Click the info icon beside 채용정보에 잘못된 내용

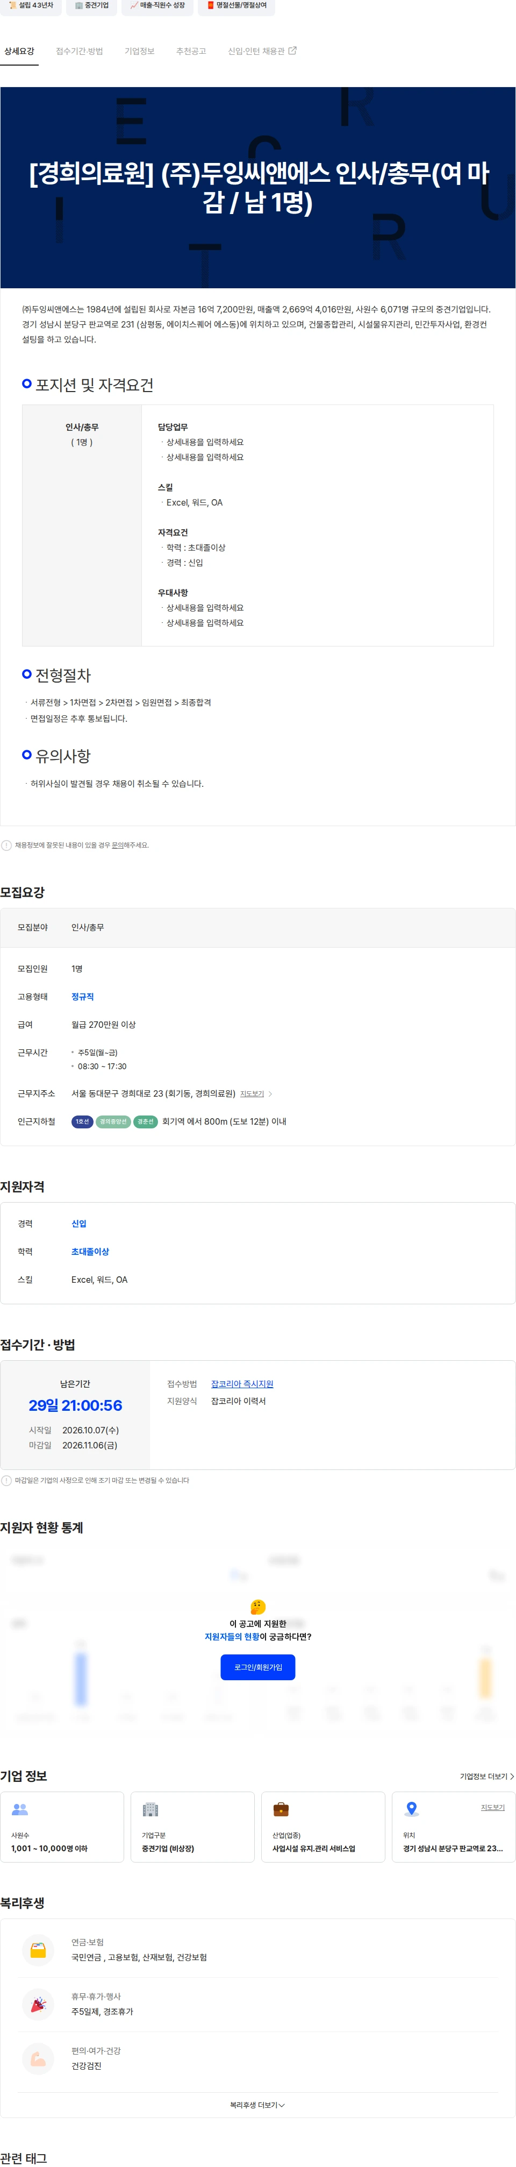pos(7,844)
